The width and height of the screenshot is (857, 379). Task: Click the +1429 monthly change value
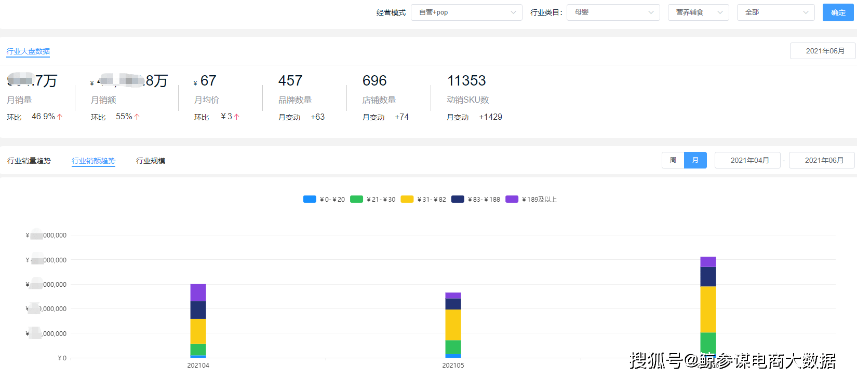coord(490,117)
